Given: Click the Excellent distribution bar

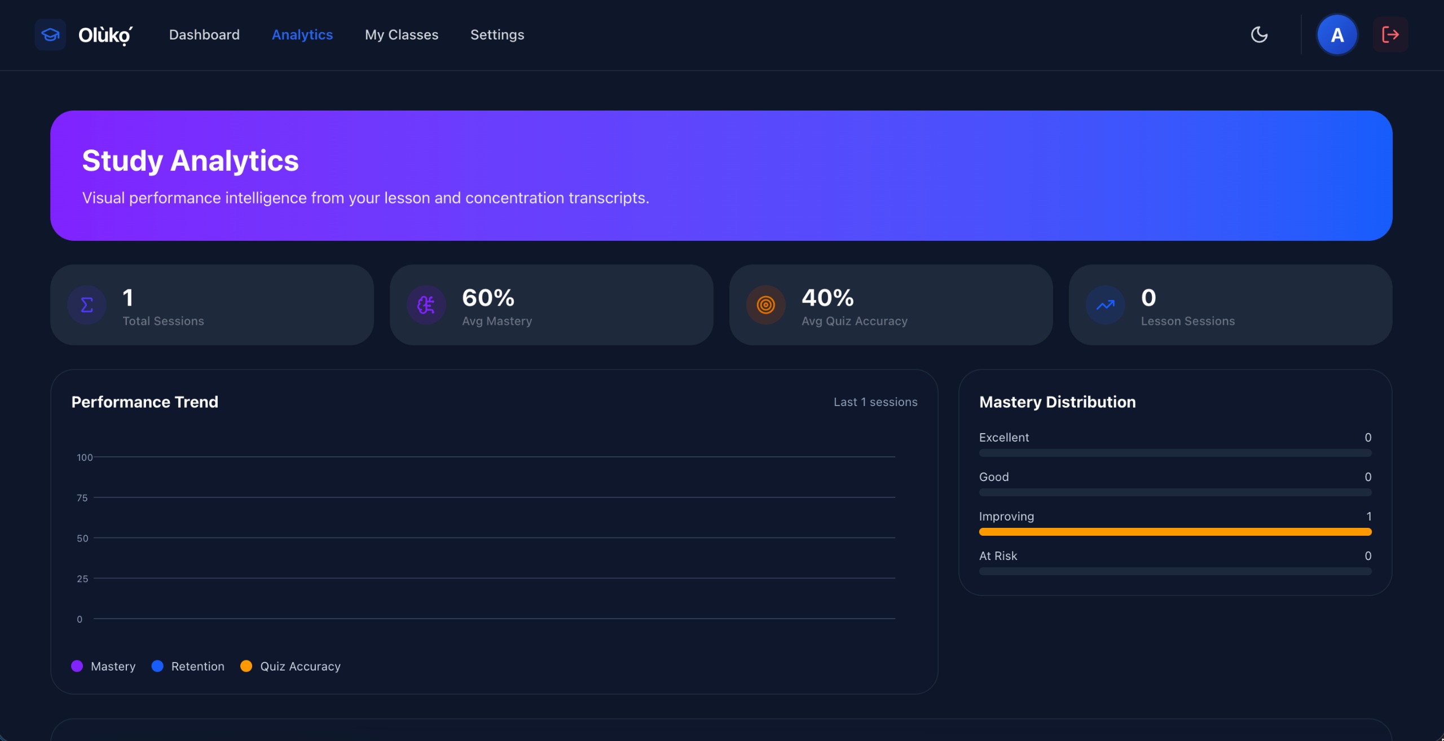Looking at the screenshot, I should pos(1175,453).
